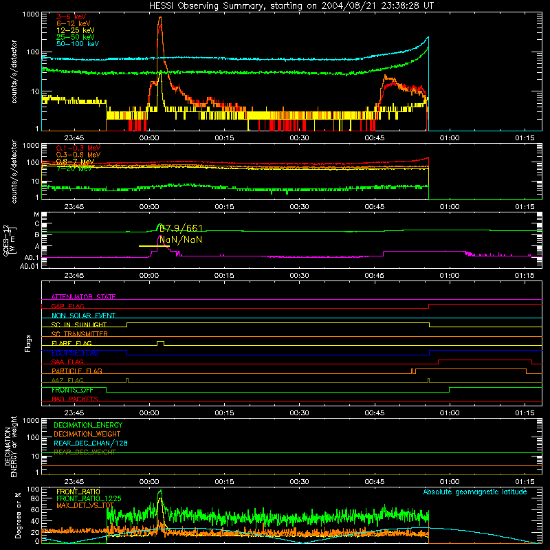The width and height of the screenshot is (550, 550).
Task: Select the ATTENUATOR_STATE flag label
Action: (x=83, y=297)
